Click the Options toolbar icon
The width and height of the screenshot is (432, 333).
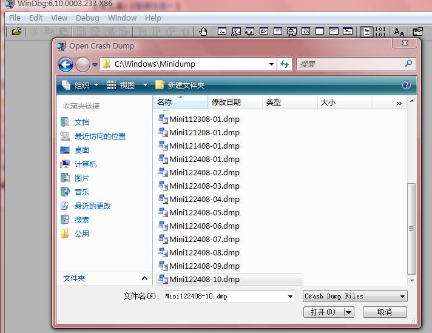coord(417,32)
